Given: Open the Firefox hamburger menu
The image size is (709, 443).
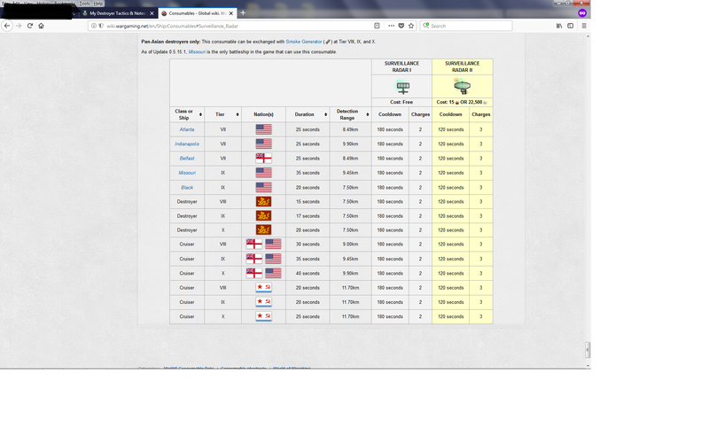Looking at the screenshot, I should (584, 26).
